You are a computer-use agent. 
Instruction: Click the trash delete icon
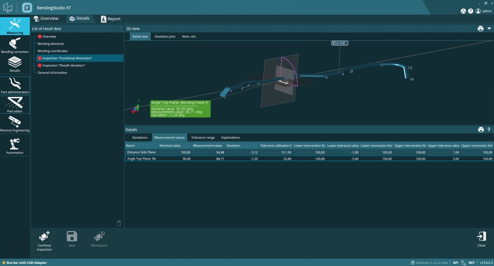click(x=119, y=223)
